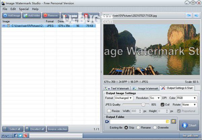
Task: Toggle the checkbox of the listed image row
Action: 4,26
